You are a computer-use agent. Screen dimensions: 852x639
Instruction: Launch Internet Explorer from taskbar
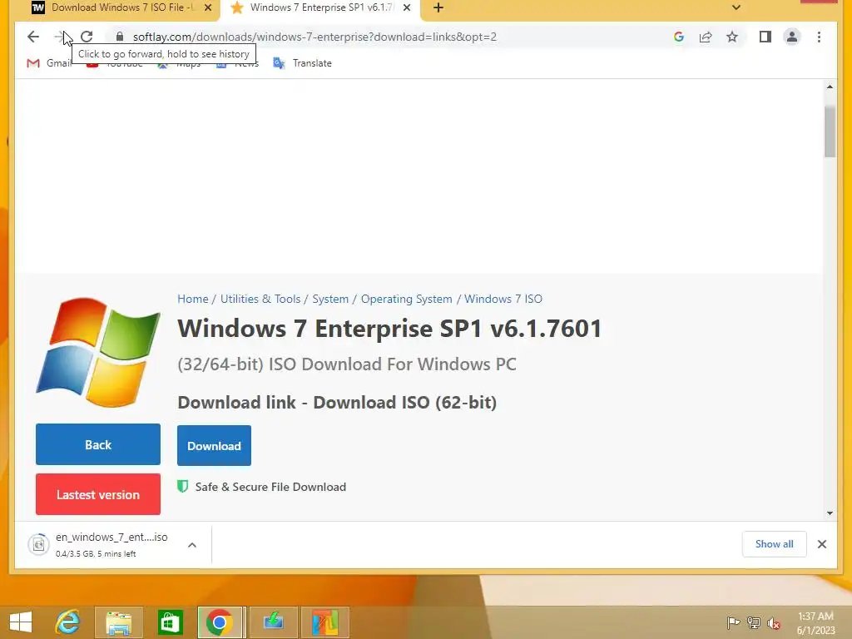(67, 622)
